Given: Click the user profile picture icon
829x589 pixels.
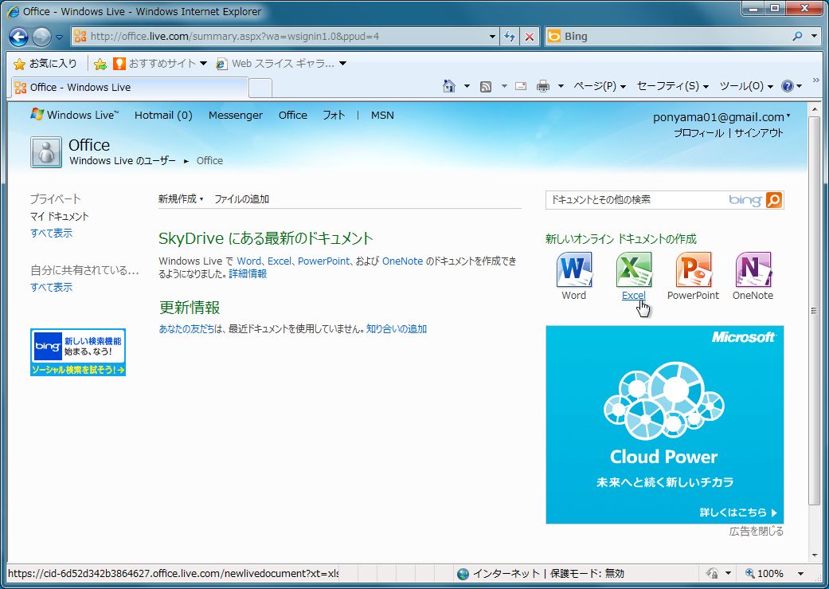Looking at the screenshot, I should (x=46, y=152).
